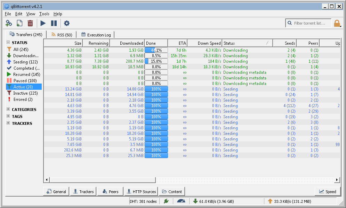Open the General details button
The height and width of the screenshot is (208, 346).
click(56, 191)
